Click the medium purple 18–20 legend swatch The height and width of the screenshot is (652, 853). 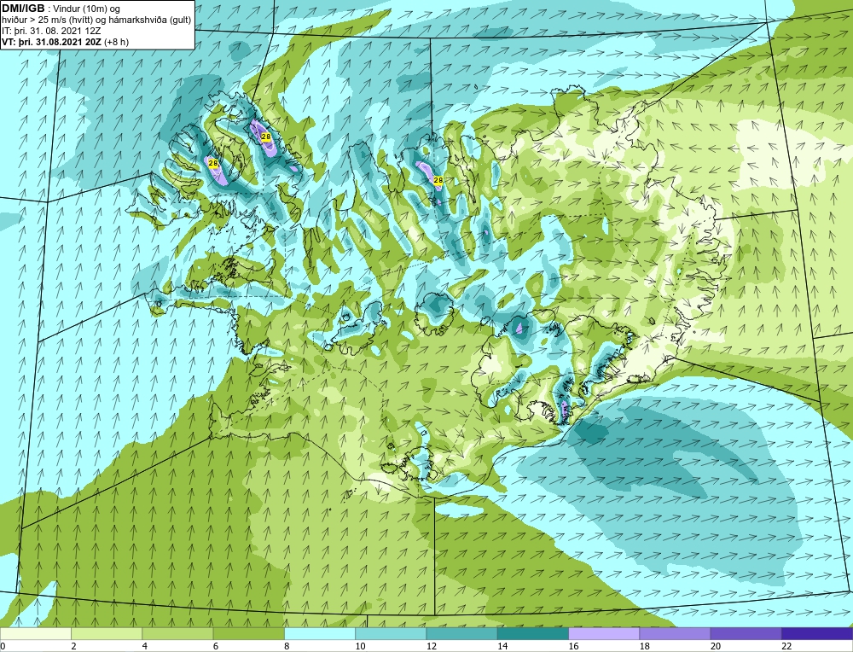click(675, 633)
